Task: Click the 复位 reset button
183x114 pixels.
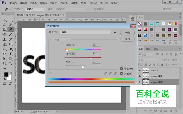Action: click(x=128, y=39)
